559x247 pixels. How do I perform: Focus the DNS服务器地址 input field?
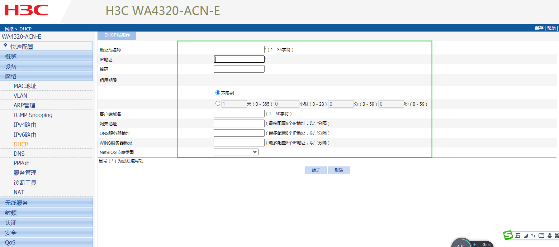click(239, 133)
